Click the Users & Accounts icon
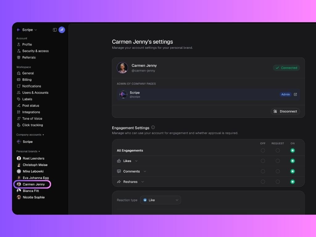The image size is (316, 237). (19, 93)
